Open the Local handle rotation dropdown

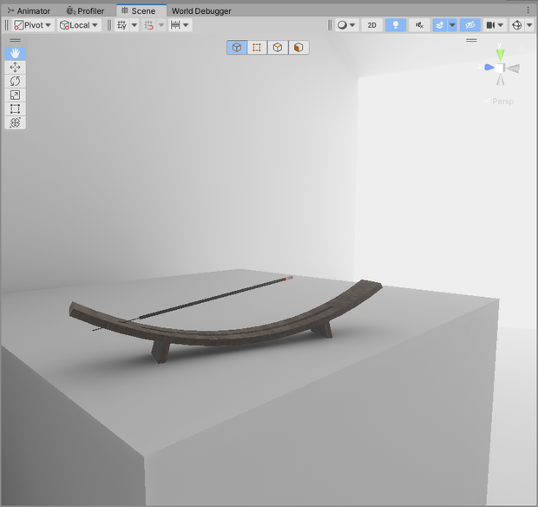(x=79, y=25)
